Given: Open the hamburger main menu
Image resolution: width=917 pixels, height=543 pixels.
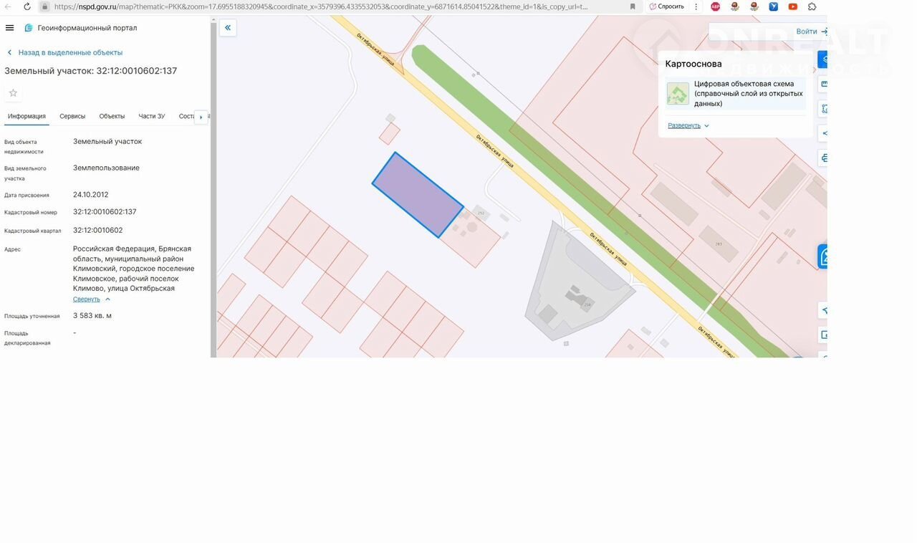Looking at the screenshot, I should tap(9, 28).
